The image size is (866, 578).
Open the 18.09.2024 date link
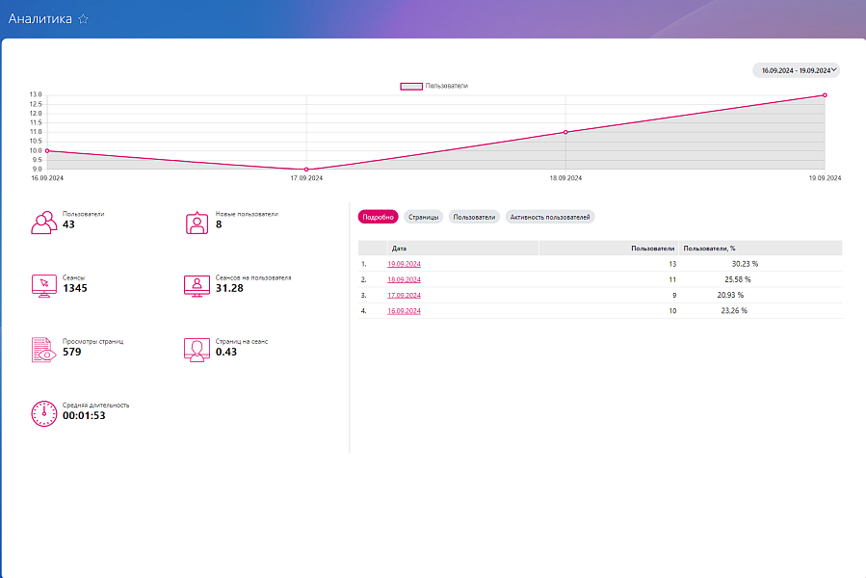[x=404, y=279]
